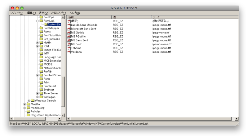Collapse the FontLink tree node

click(x=38, y=21)
